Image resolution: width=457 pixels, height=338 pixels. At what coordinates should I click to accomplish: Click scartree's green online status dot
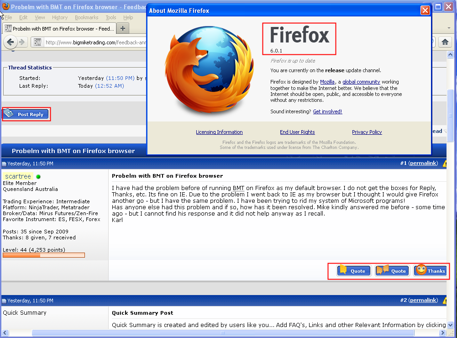click(x=38, y=176)
